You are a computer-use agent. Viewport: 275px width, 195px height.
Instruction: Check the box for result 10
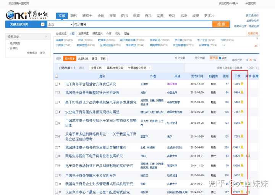click(57, 175)
